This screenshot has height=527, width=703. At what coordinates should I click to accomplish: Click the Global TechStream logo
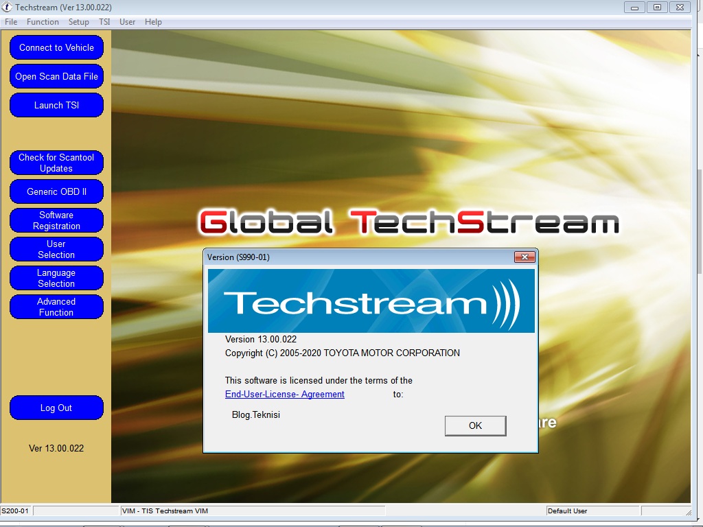click(409, 222)
